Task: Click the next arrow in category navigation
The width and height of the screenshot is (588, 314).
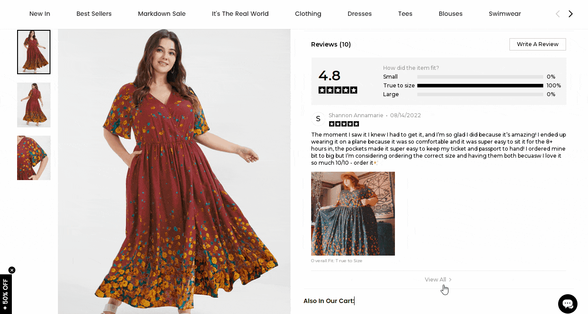Action: (x=570, y=14)
